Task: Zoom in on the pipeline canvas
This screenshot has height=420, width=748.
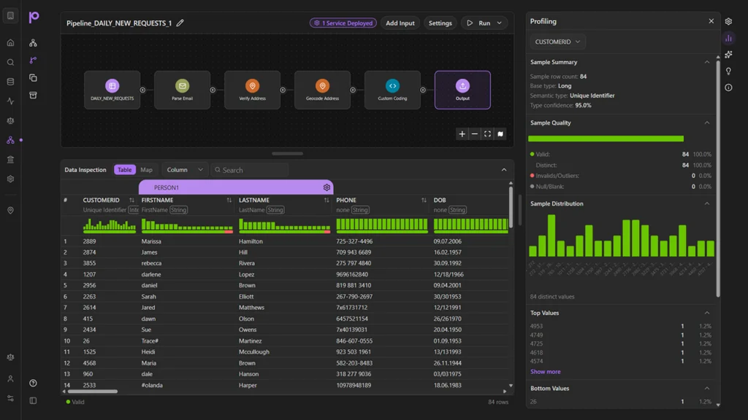Action: 462,134
